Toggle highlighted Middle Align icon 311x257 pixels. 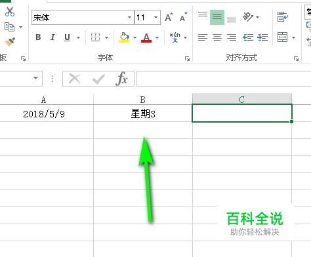(x=217, y=17)
